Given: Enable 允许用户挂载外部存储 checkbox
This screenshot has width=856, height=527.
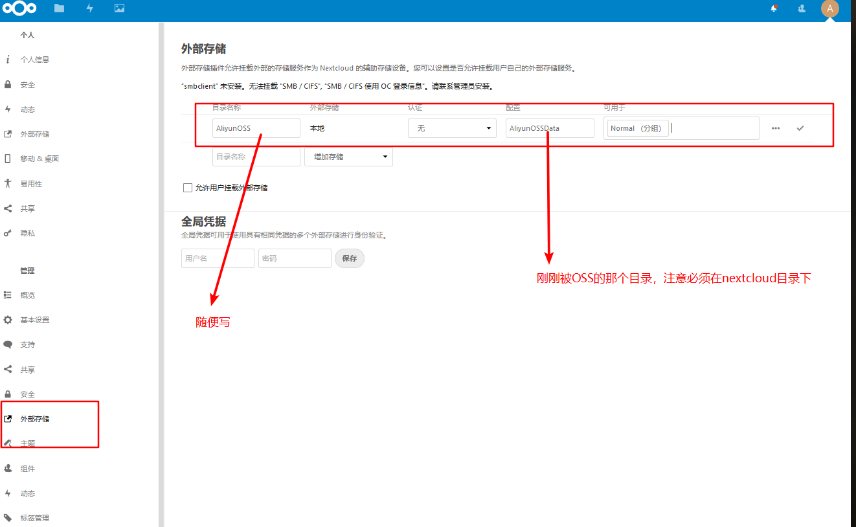Looking at the screenshot, I should point(188,188).
